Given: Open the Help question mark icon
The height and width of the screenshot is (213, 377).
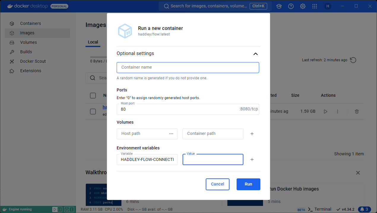Looking at the screenshot, I should [291, 6].
